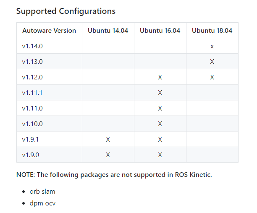This screenshot has width=257, height=213.
Task: Click the Autoware Version column header
Action: coord(49,30)
